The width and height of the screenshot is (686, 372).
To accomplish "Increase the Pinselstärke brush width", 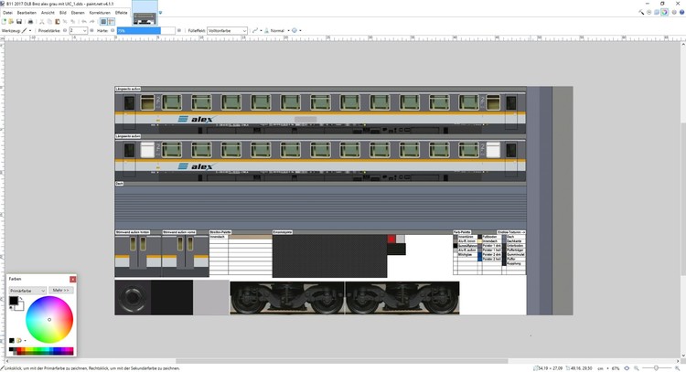I will pyautogui.click(x=91, y=30).
